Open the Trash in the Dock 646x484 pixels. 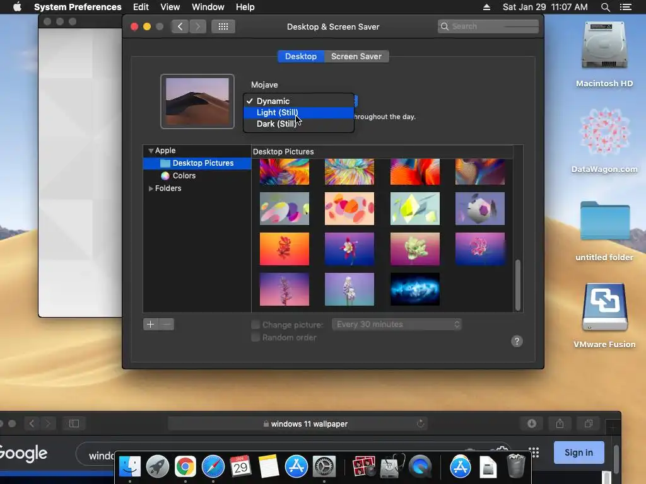[516, 466]
